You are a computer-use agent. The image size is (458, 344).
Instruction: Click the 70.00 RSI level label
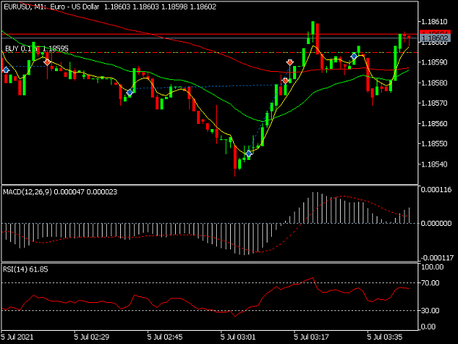pos(430,283)
